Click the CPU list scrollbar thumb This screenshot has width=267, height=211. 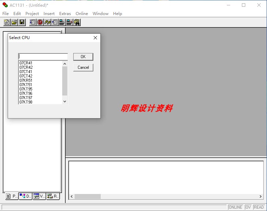(65, 81)
